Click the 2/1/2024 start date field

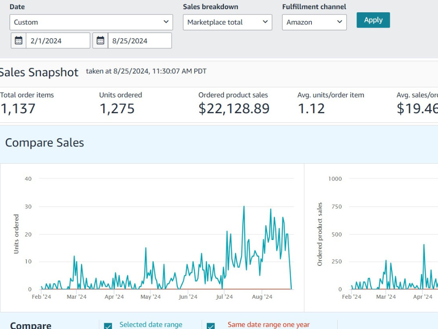(58, 40)
